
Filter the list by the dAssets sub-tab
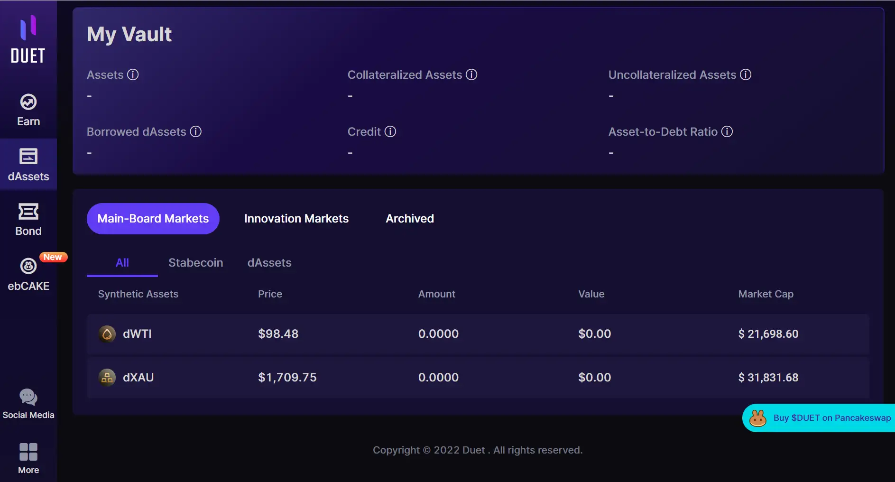click(x=269, y=263)
